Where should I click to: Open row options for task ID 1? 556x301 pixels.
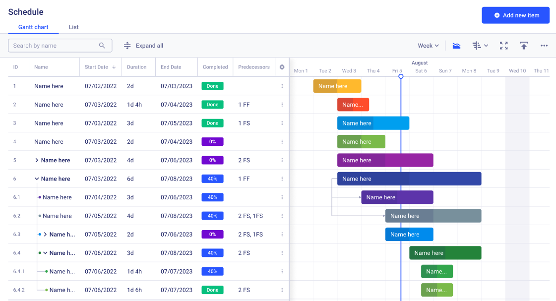coord(282,86)
